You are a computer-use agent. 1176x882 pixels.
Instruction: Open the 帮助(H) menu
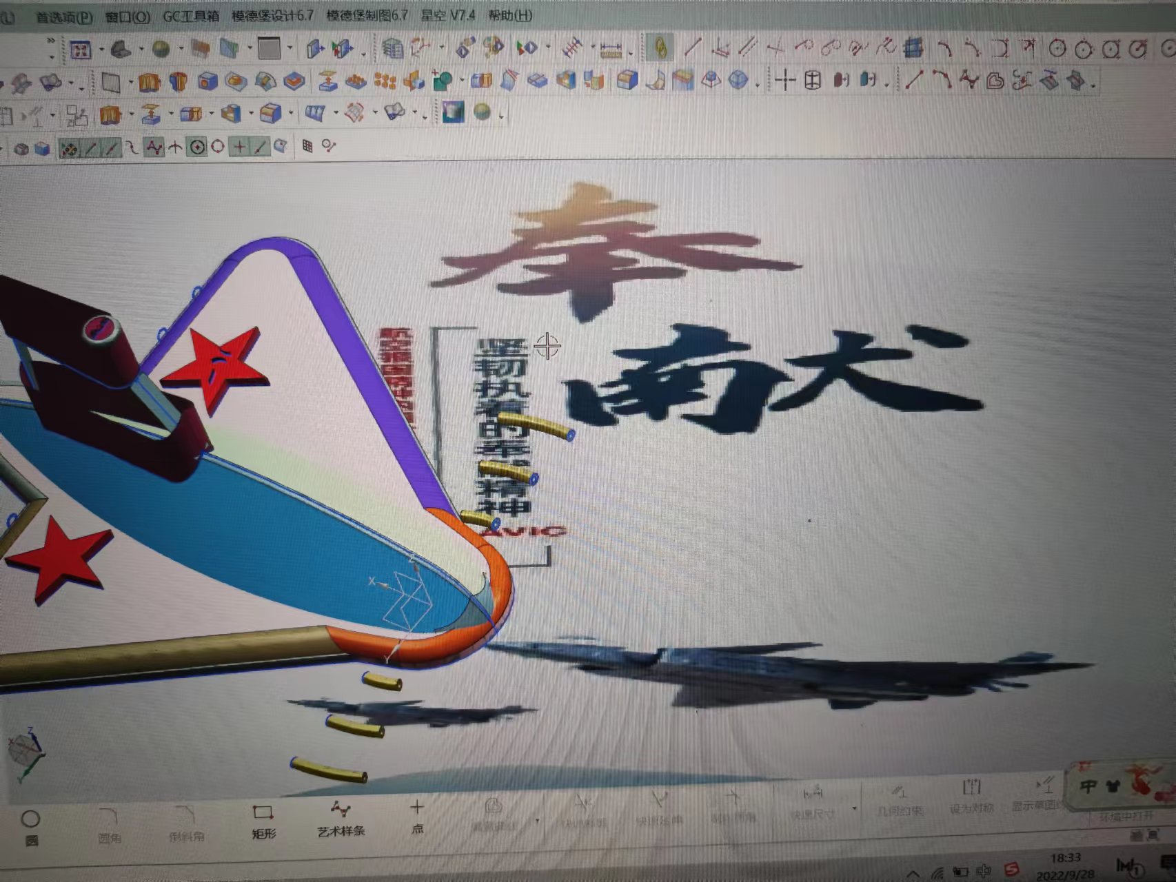pos(509,15)
